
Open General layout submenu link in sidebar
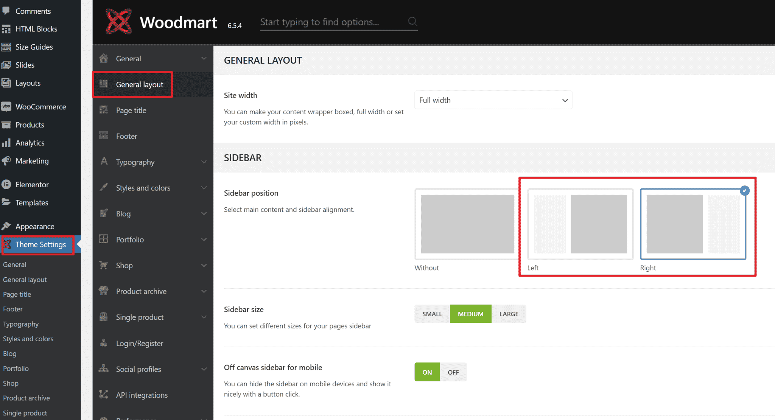(x=25, y=280)
